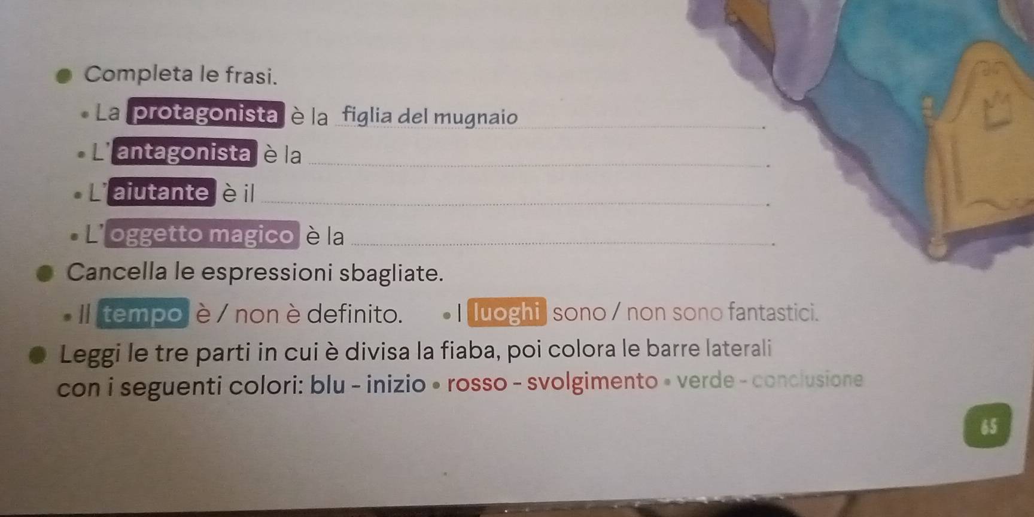
Task: Click the green bullet beside 'Completa le frasi'
Action: pyautogui.click(x=66, y=77)
